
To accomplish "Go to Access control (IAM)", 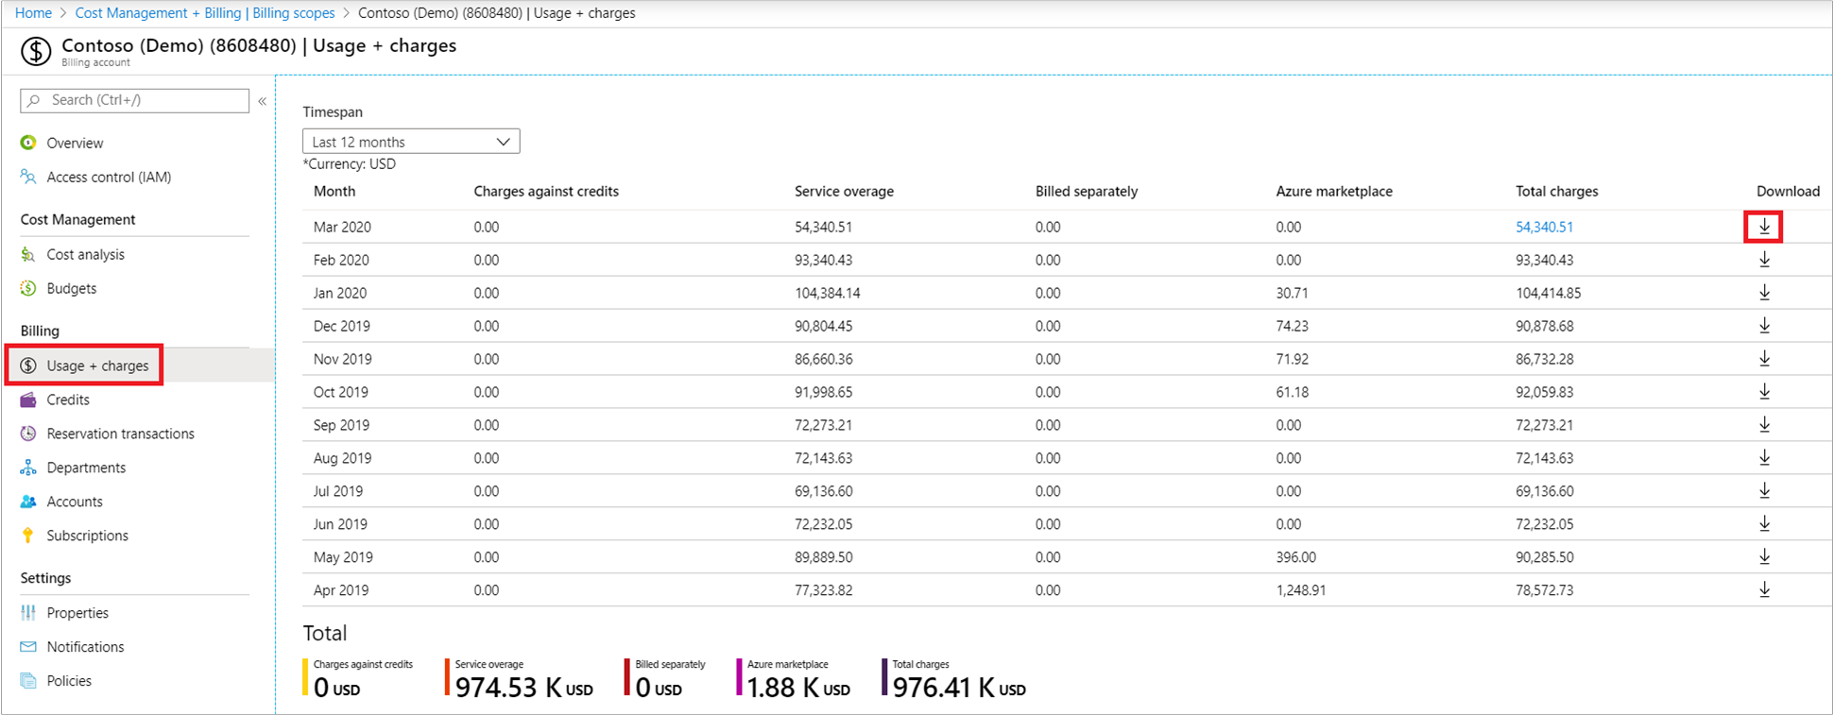I will pyautogui.click(x=109, y=178).
